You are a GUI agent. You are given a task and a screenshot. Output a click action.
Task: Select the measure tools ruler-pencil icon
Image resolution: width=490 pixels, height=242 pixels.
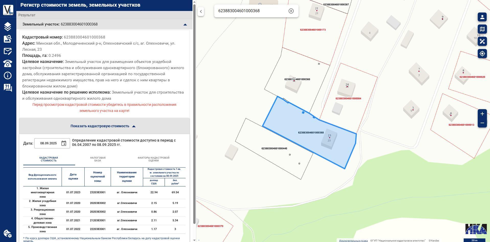[482, 41]
